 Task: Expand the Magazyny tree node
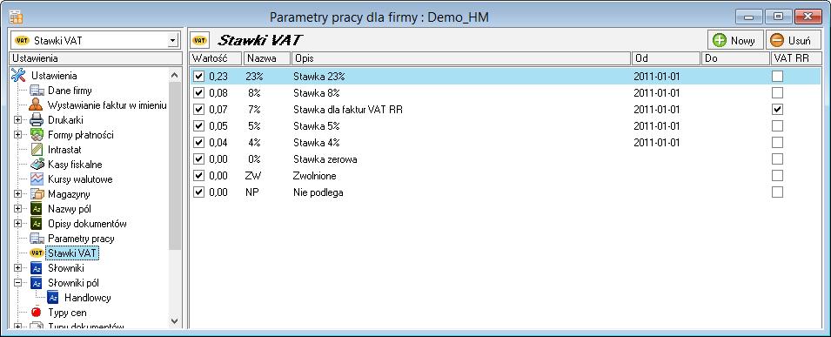(x=18, y=194)
